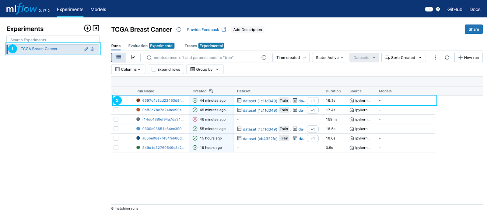Viewport: 487px width, 214px height.
Task: Open theme settings gear icon
Action: tap(438, 9)
